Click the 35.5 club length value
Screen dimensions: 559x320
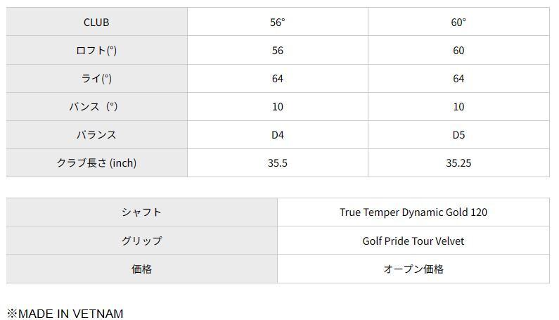[x=278, y=162]
